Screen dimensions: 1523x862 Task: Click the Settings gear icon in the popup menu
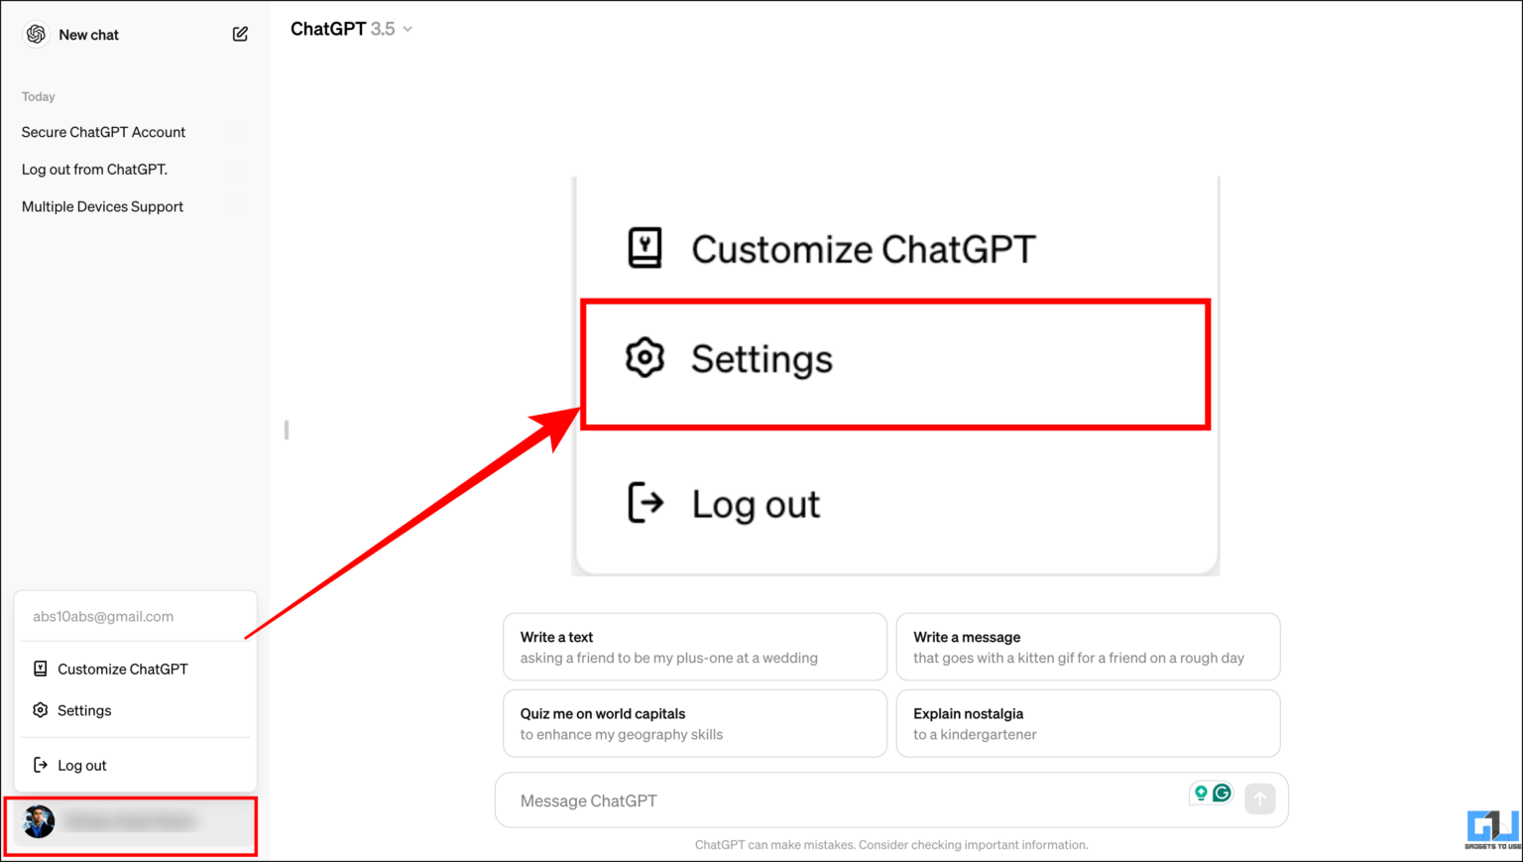(41, 710)
